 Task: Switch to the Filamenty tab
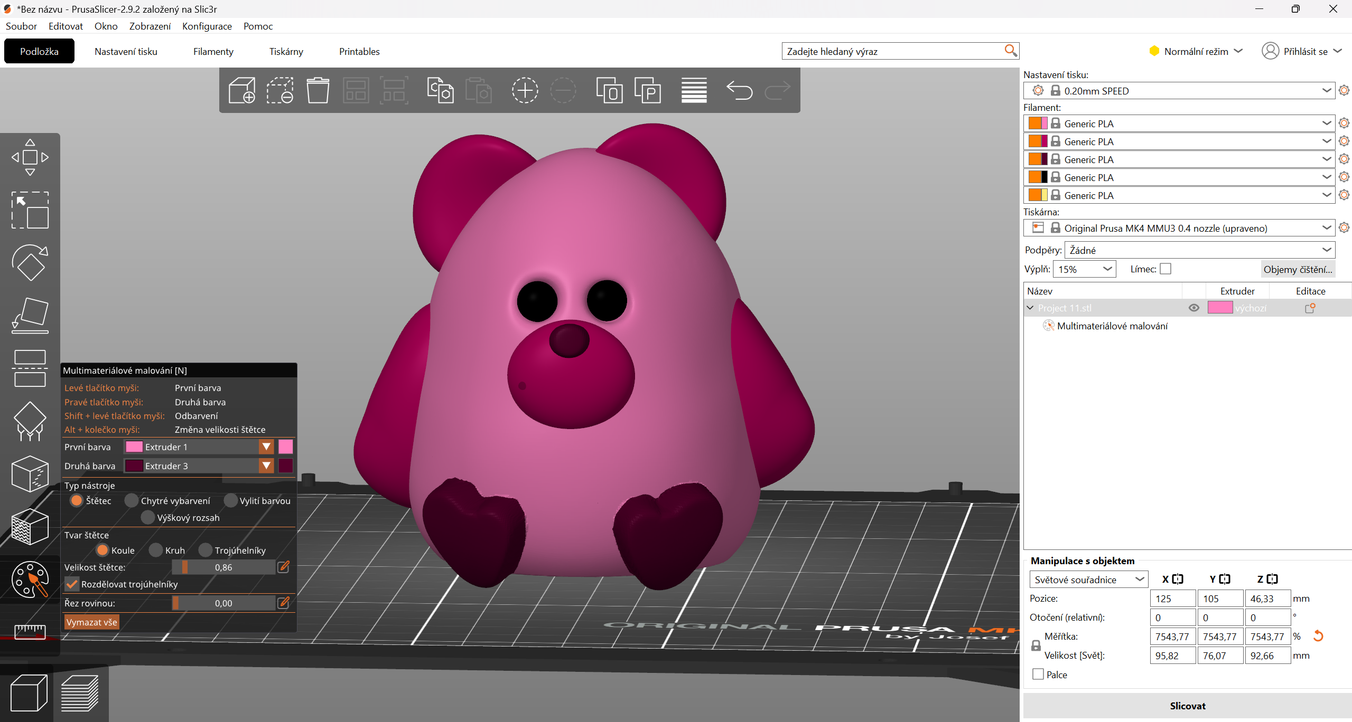coord(213,52)
